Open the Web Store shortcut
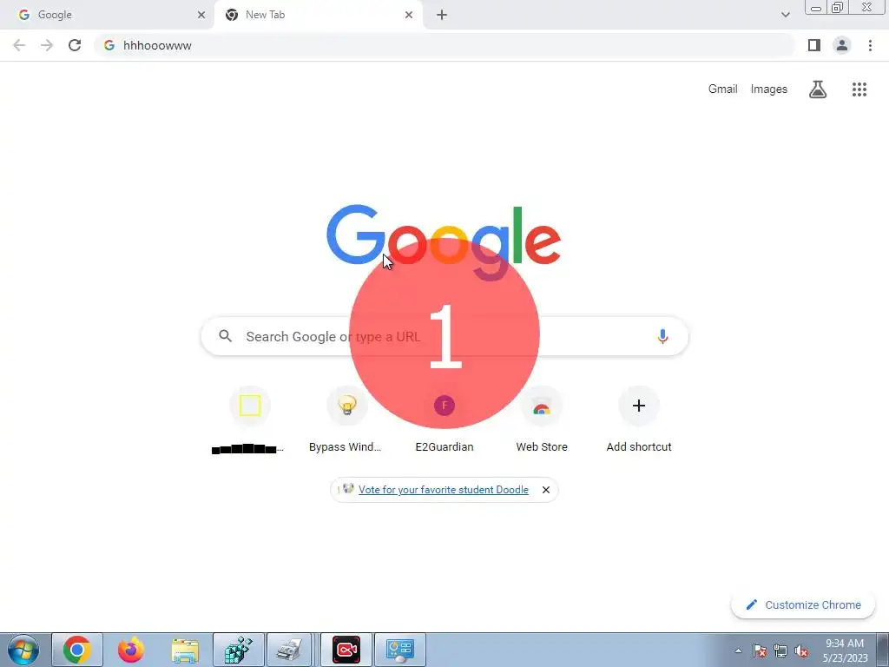The width and height of the screenshot is (889, 667). pos(542,421)
